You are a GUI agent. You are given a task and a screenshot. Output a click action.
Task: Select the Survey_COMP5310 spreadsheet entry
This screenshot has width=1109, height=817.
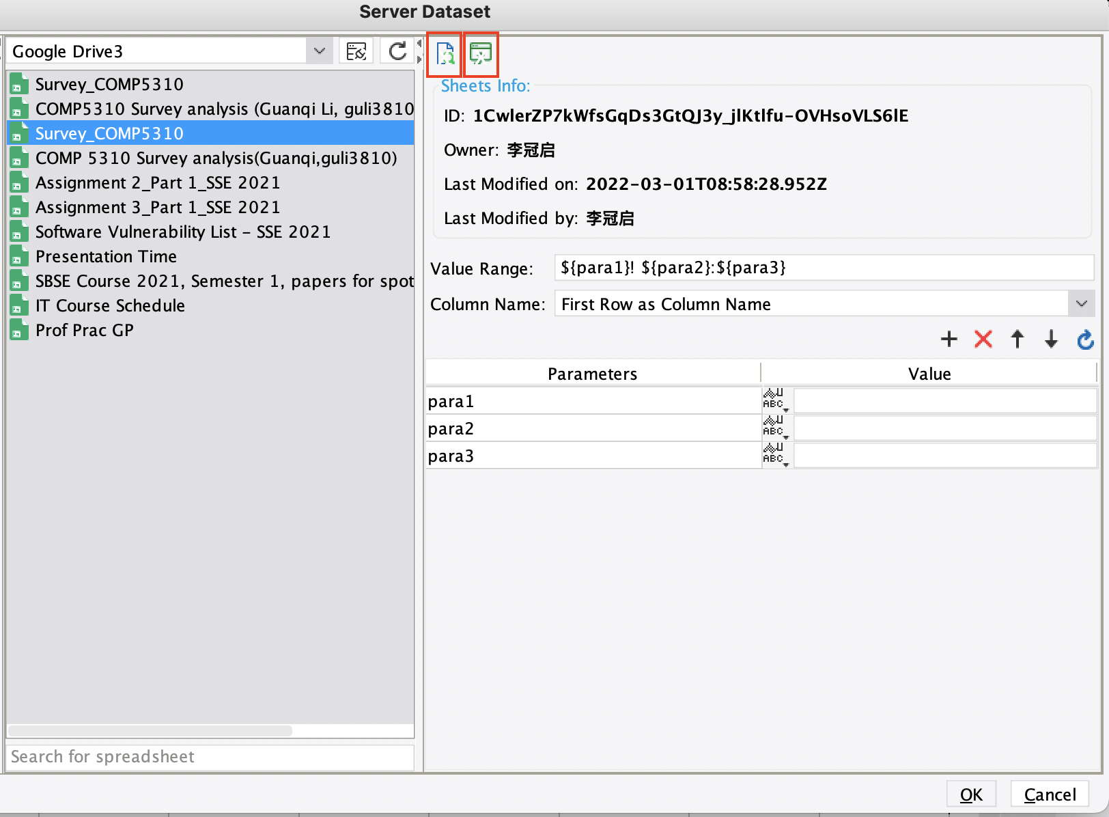click(109, 133)
